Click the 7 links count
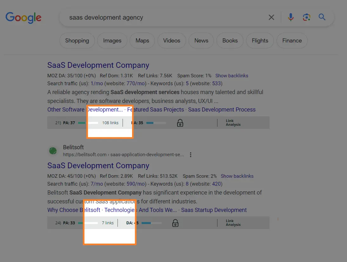347x262 pixels. click(108, 223)
